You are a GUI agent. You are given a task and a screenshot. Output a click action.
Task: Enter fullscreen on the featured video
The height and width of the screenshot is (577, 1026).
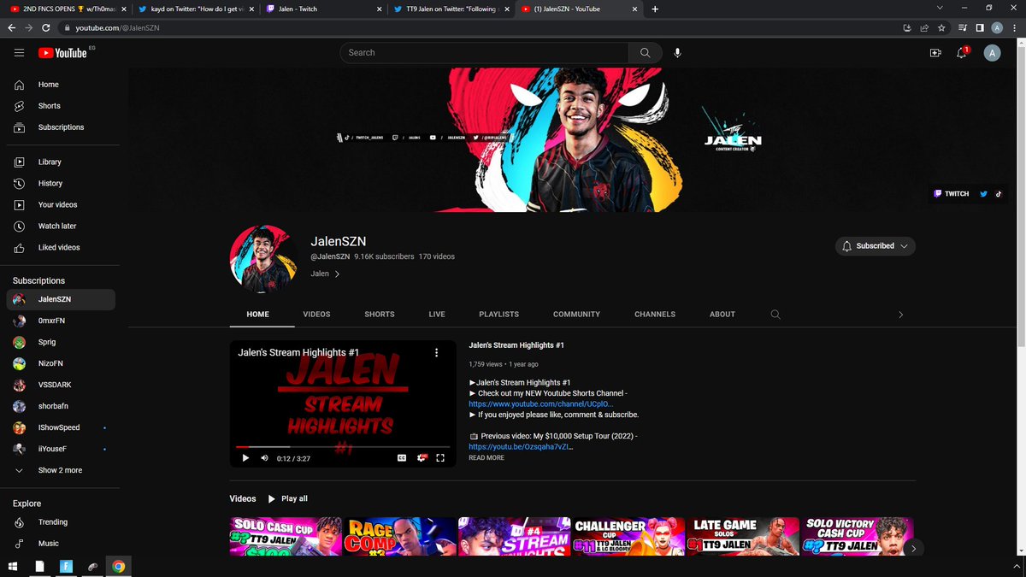[x=440, y=458]
